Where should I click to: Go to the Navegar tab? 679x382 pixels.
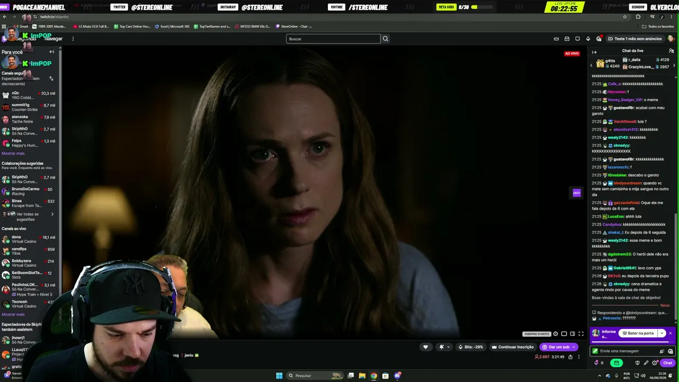click(x=54, y=39)
